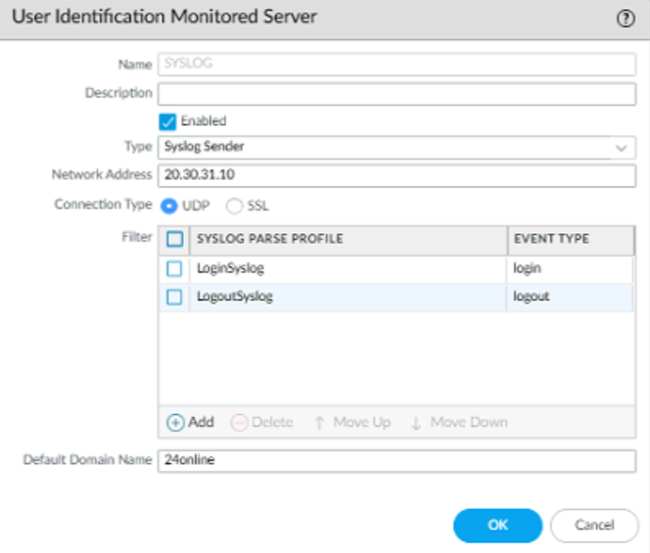
Task: Select the LoginSyslog profile name
Action: [x=230, y=268]
